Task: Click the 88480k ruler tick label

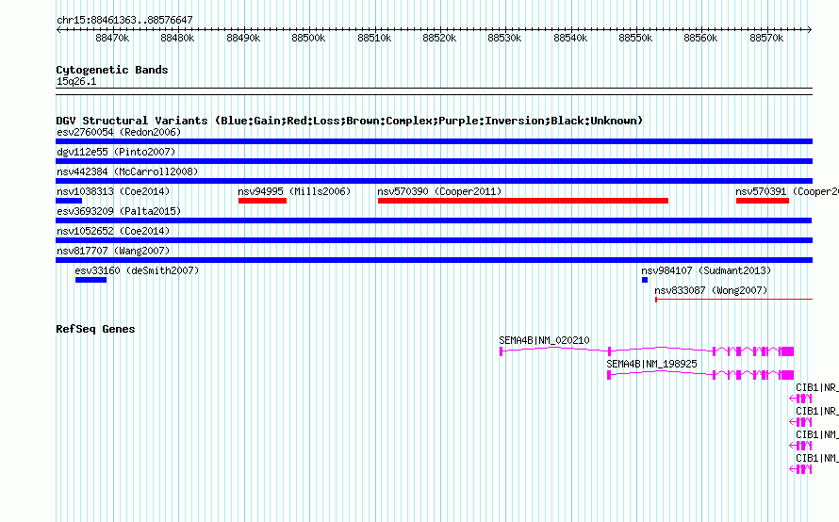Action: pyautogui.click(x=177, y=38)
